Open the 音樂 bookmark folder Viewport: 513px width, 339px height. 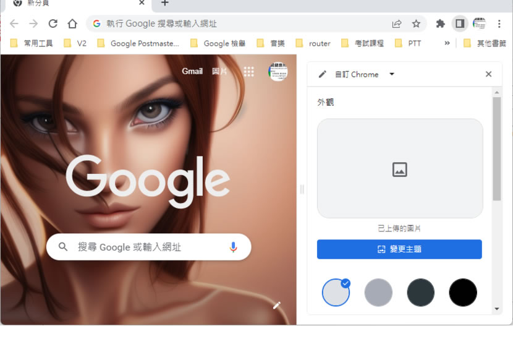click(x=271, y=43)
